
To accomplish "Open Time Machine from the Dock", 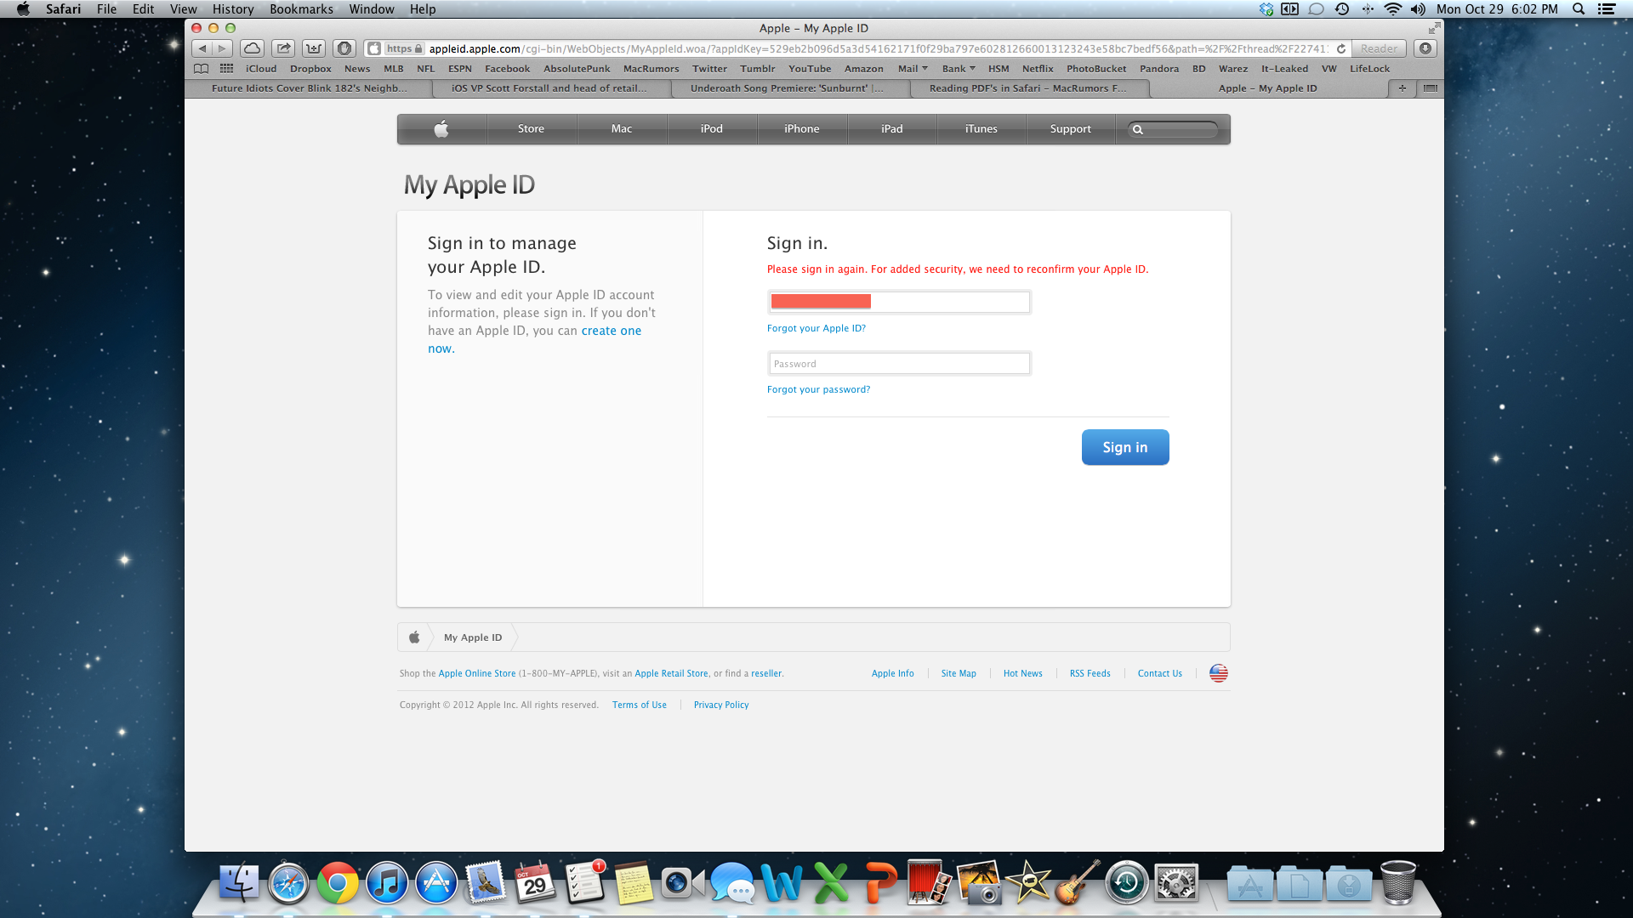I will (x=1127, y=884).
